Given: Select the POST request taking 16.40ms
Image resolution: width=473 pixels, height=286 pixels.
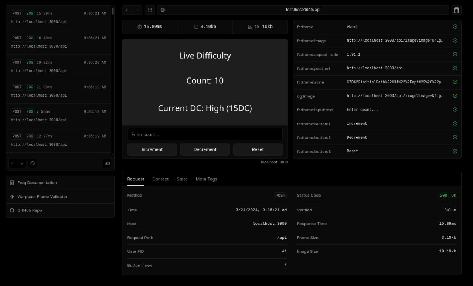Looking at the screenshot, I should 58,42.
